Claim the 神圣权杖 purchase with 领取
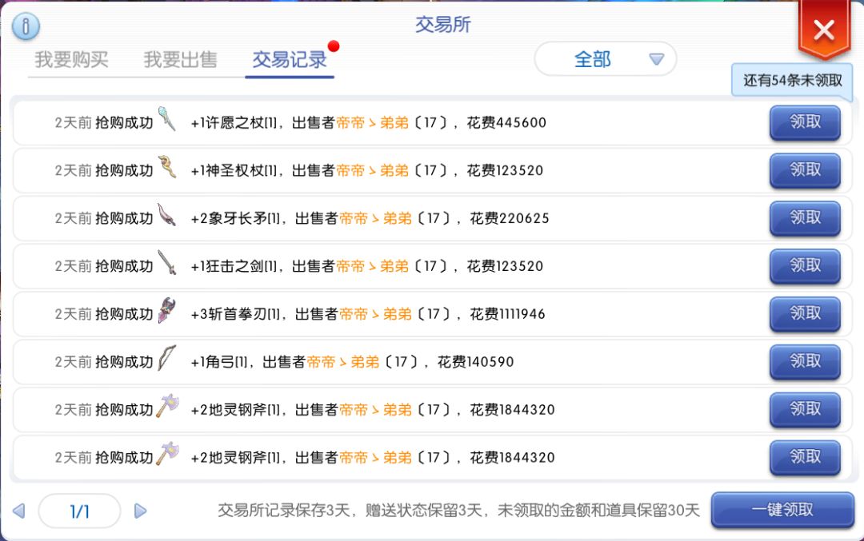 [x=805, y=170]
